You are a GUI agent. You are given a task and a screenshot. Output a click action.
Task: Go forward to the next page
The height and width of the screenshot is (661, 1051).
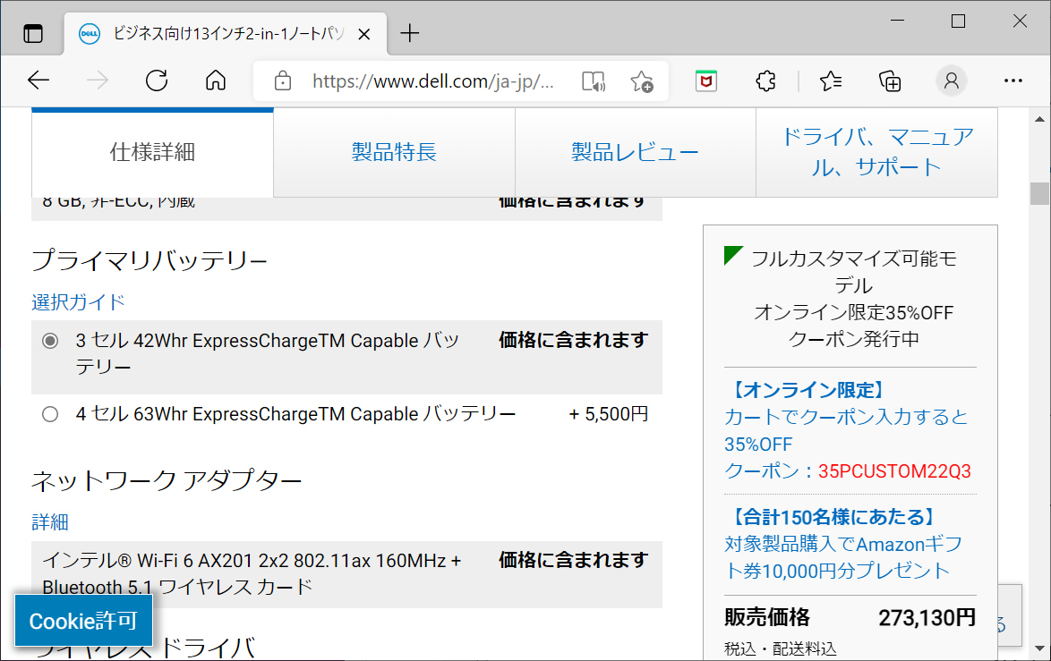click(x=98, y=81)
